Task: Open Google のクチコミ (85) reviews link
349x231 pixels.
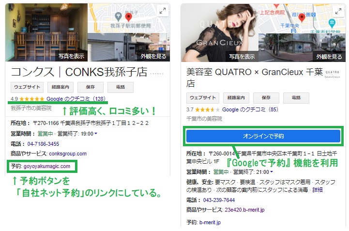Action: coord(250,109)
